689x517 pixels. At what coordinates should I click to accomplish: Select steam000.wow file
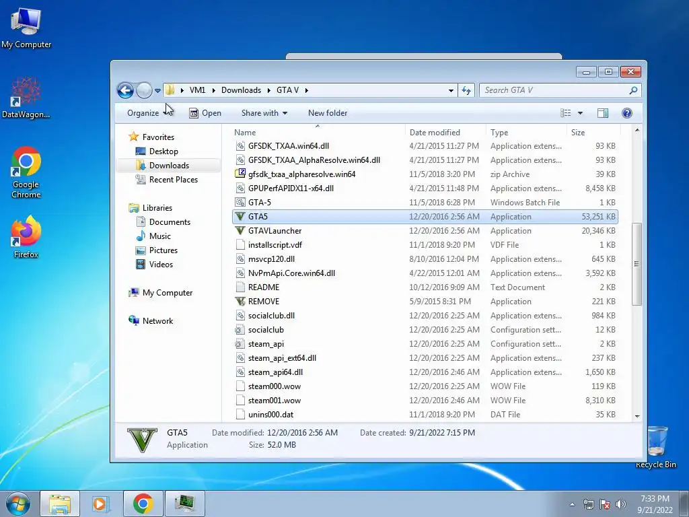[275, 386]
